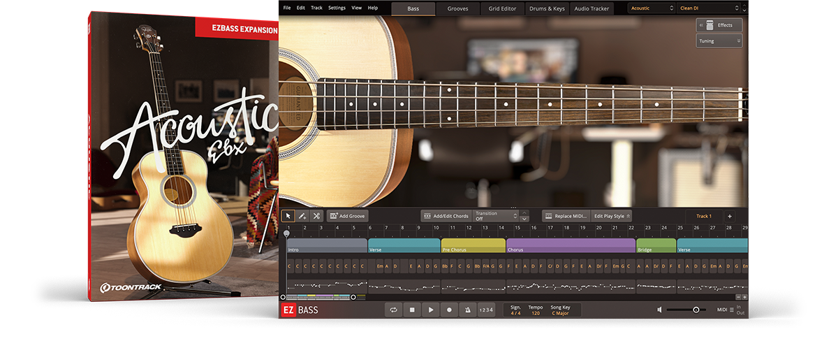Select the pencil draw tool
The width and height of the screenshot is (838, 341).
[302, 217]
